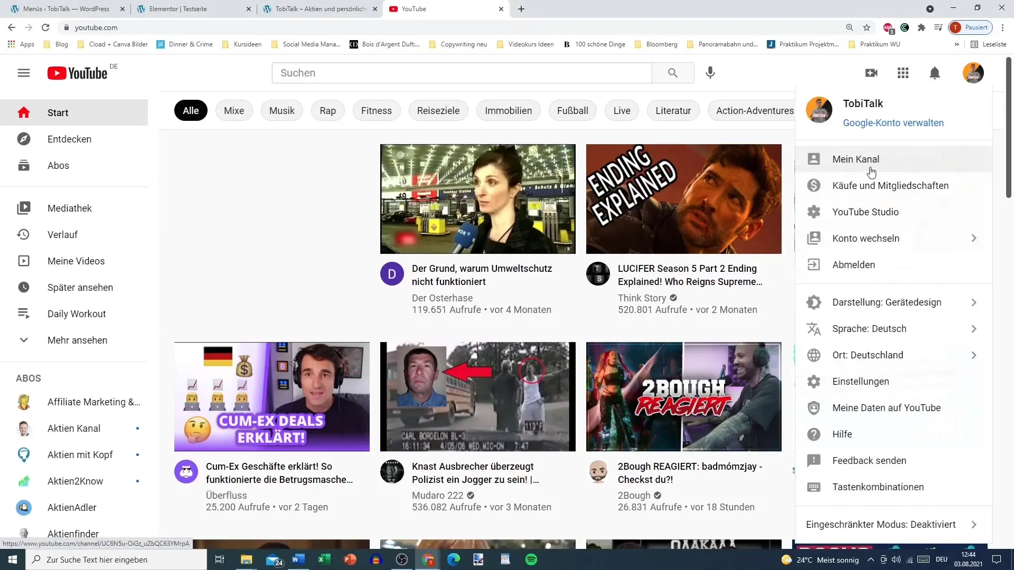Image resolution: width=1014 pixels, height=570 pixels.
Task: Click the Pausiert profile button
Action: [970, 27]
